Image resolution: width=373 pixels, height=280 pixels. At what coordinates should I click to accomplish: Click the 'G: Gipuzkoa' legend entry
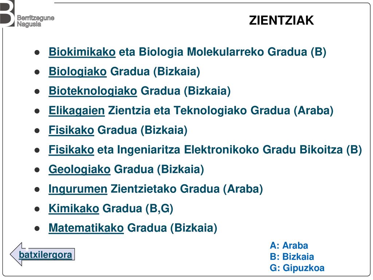click(297, 268)
